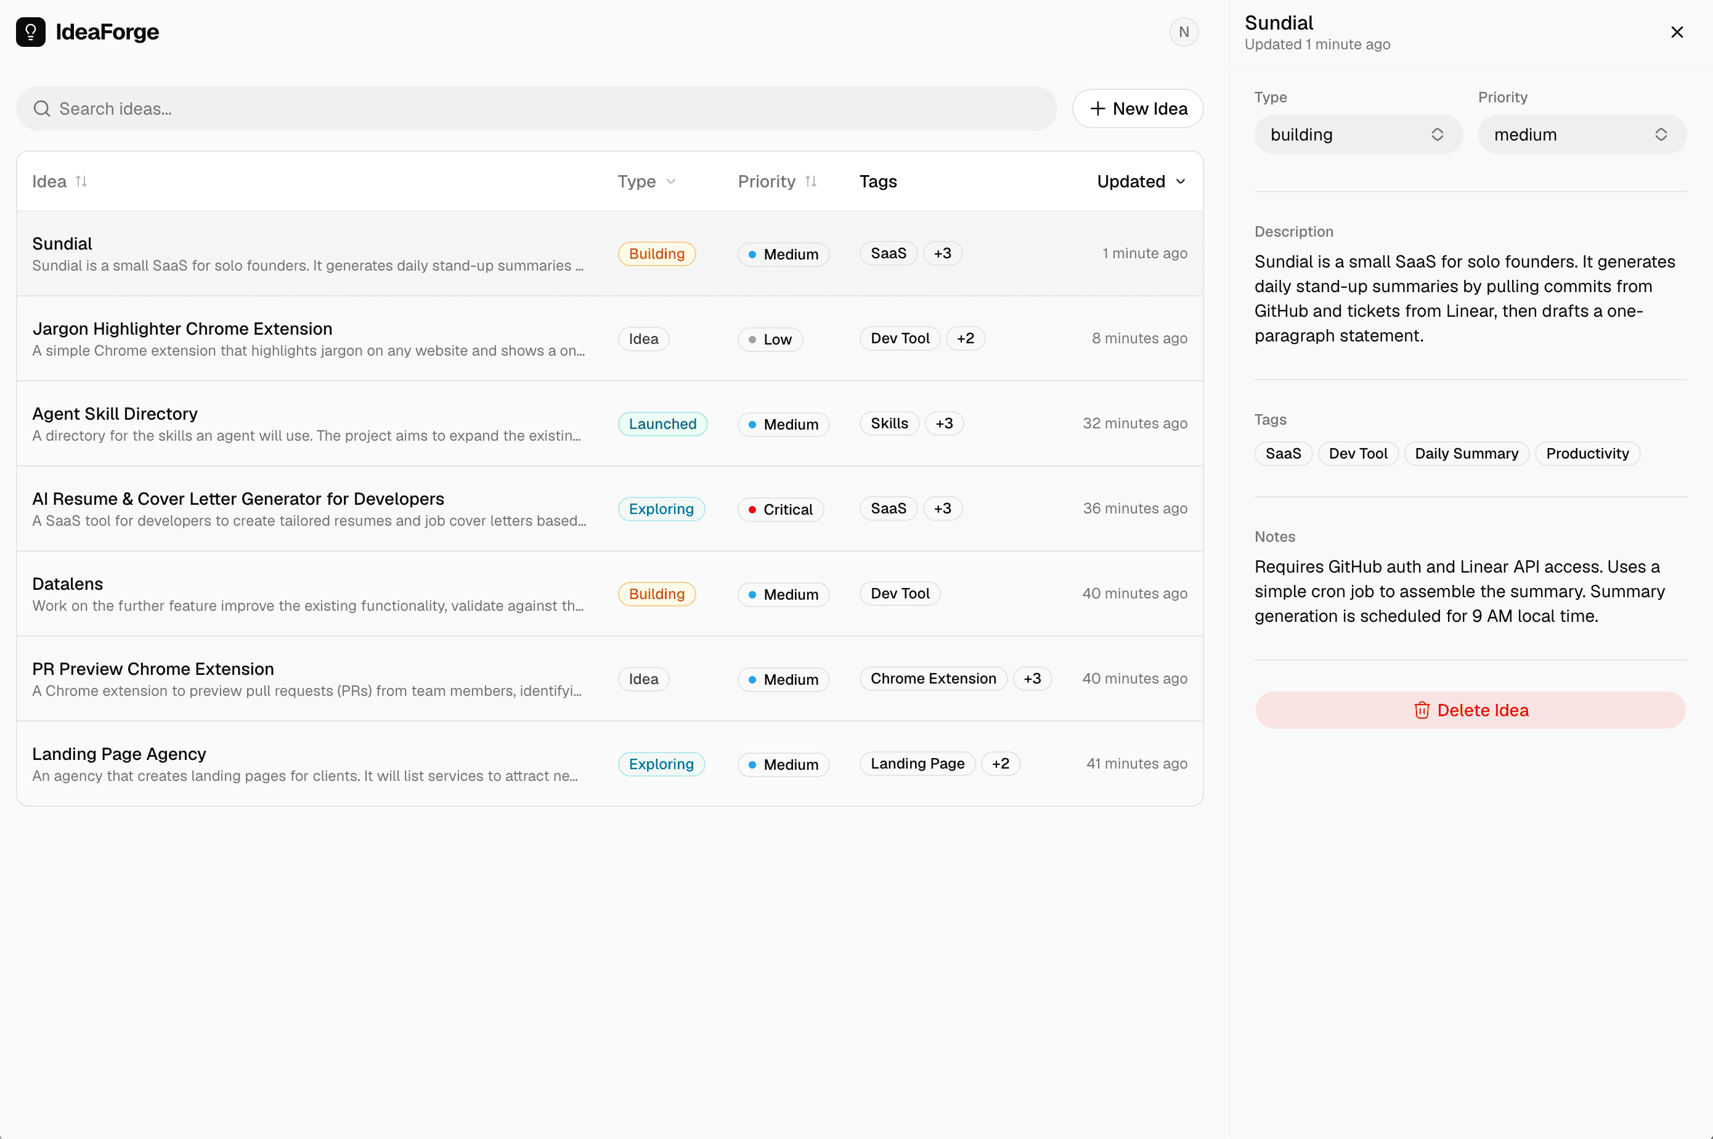Close the Sundial detail panel
Viewport: 1713px width, 1139px height.
point(1677,32)
